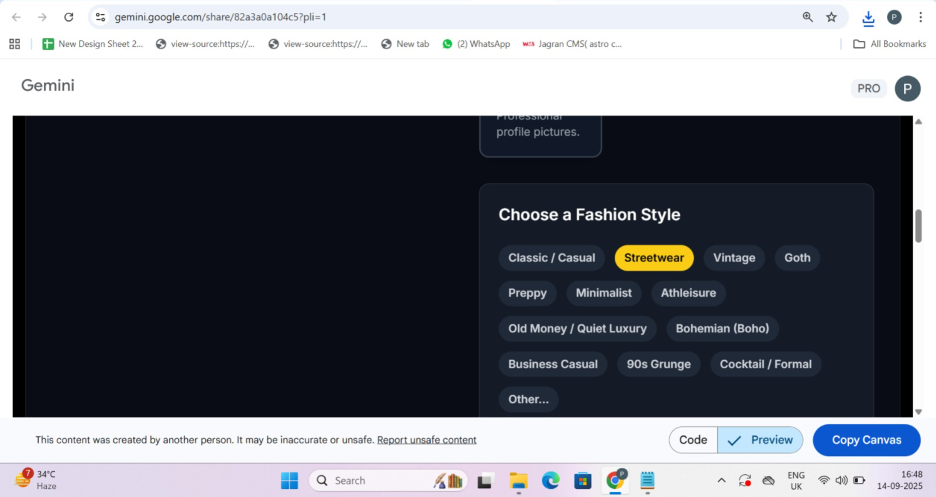Viewport: 936px width, 497px height.
Task: Open the apps grid icon in bookmarks bar
Action: pyautogui.click(x=15, y=44)
